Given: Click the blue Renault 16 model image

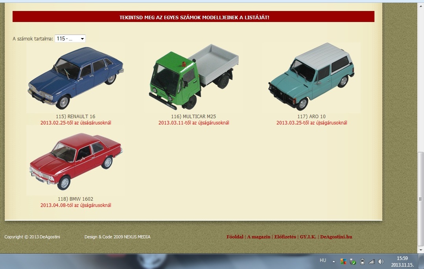Looking at the screenshot, I should [76, 78].
